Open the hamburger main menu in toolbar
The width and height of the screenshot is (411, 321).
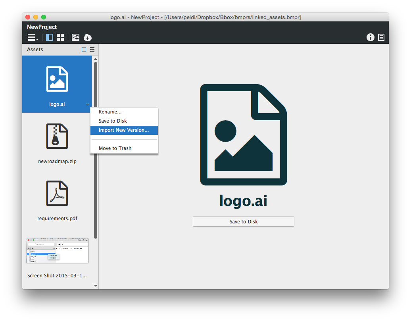coord(32,37)
